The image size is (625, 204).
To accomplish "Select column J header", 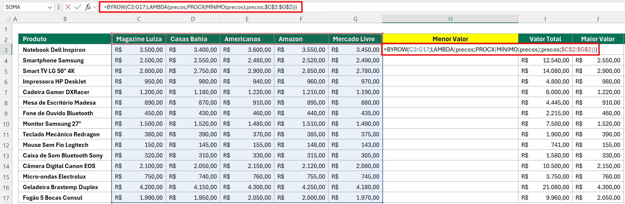I will (598, 19).
